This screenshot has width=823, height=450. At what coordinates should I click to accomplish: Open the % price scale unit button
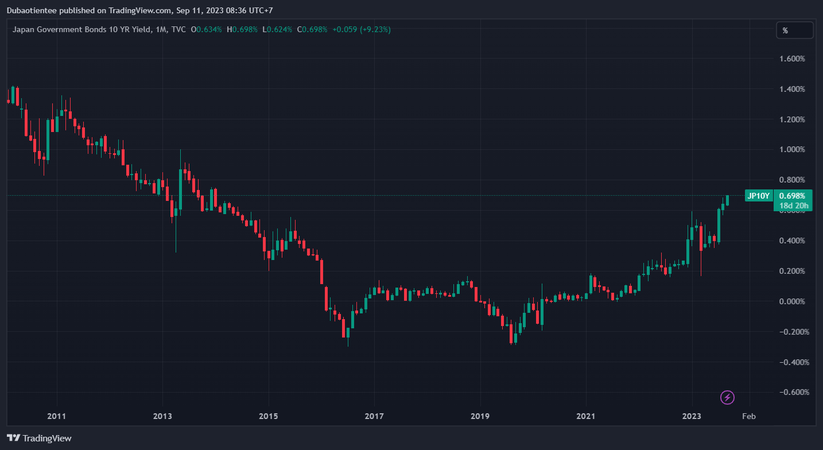pos(794,30)
